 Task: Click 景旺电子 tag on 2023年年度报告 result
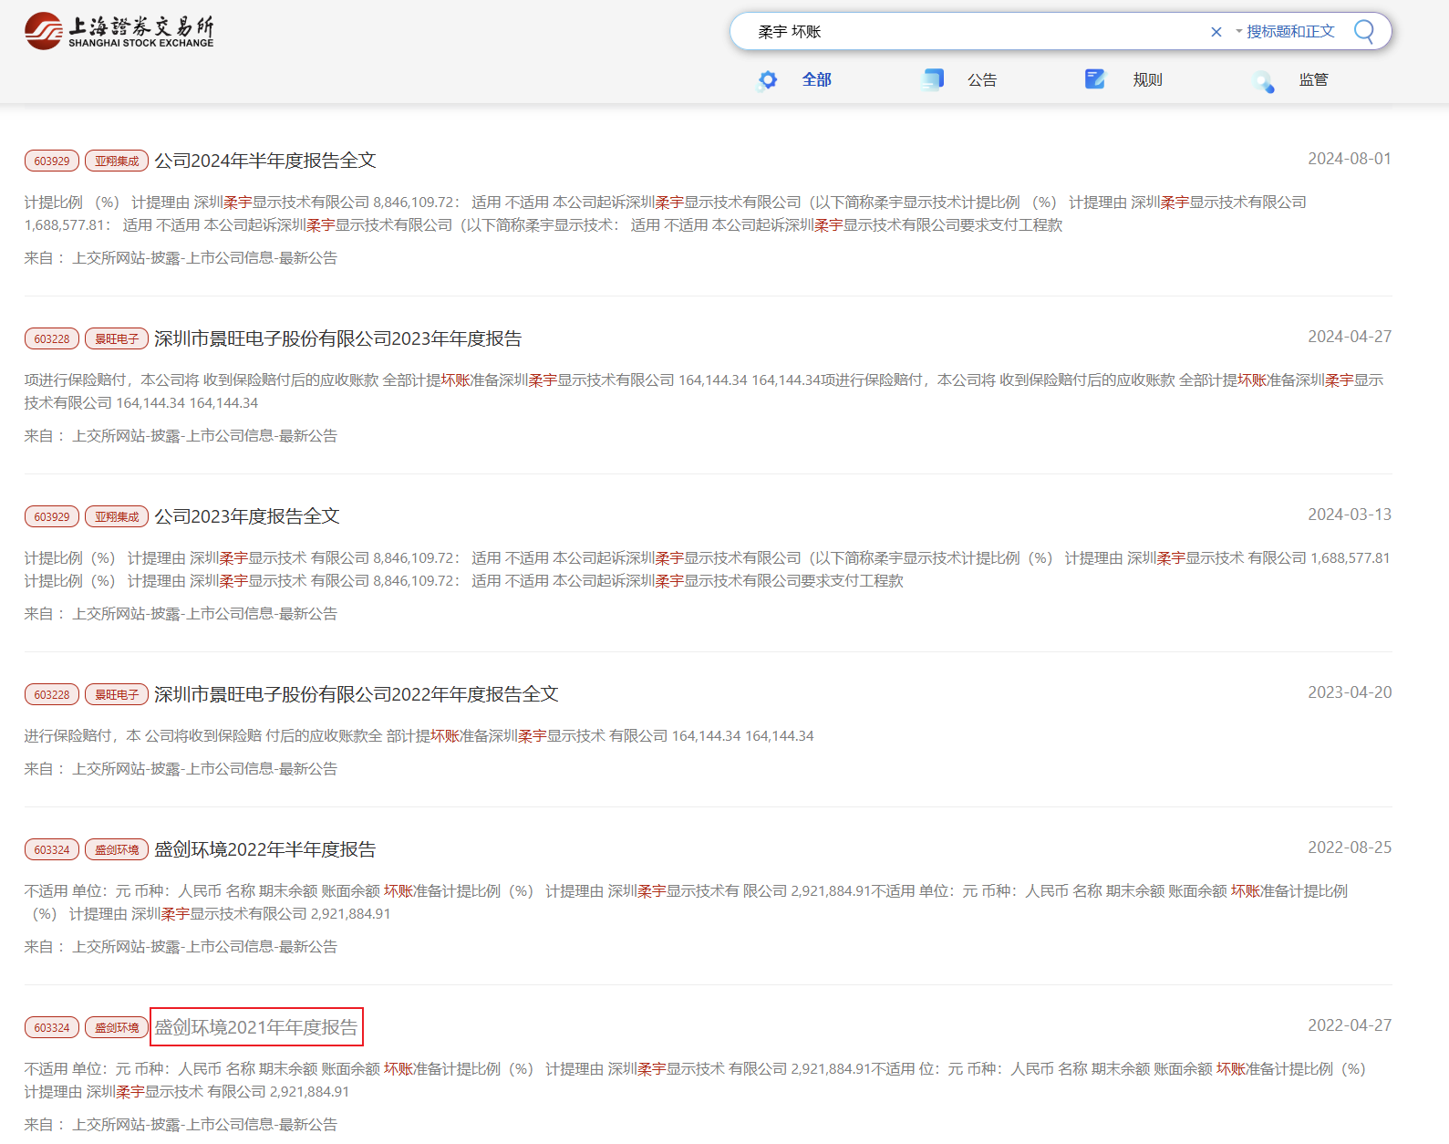point(117,338)
